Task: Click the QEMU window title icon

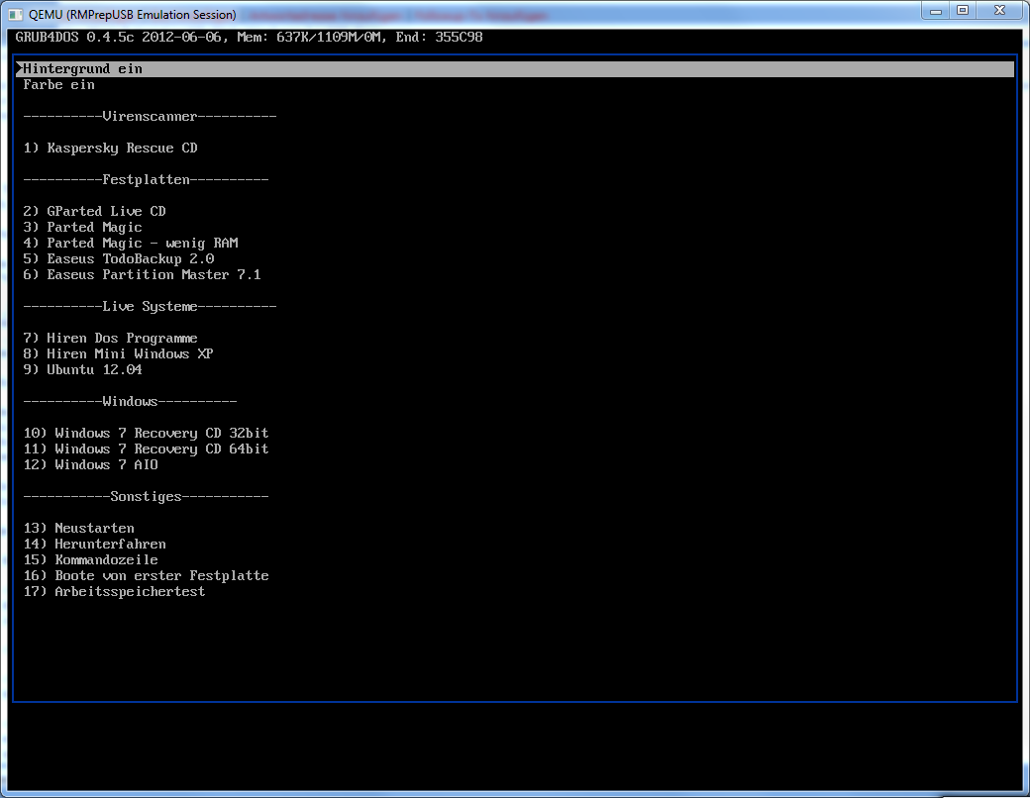Action: (16, 15)
